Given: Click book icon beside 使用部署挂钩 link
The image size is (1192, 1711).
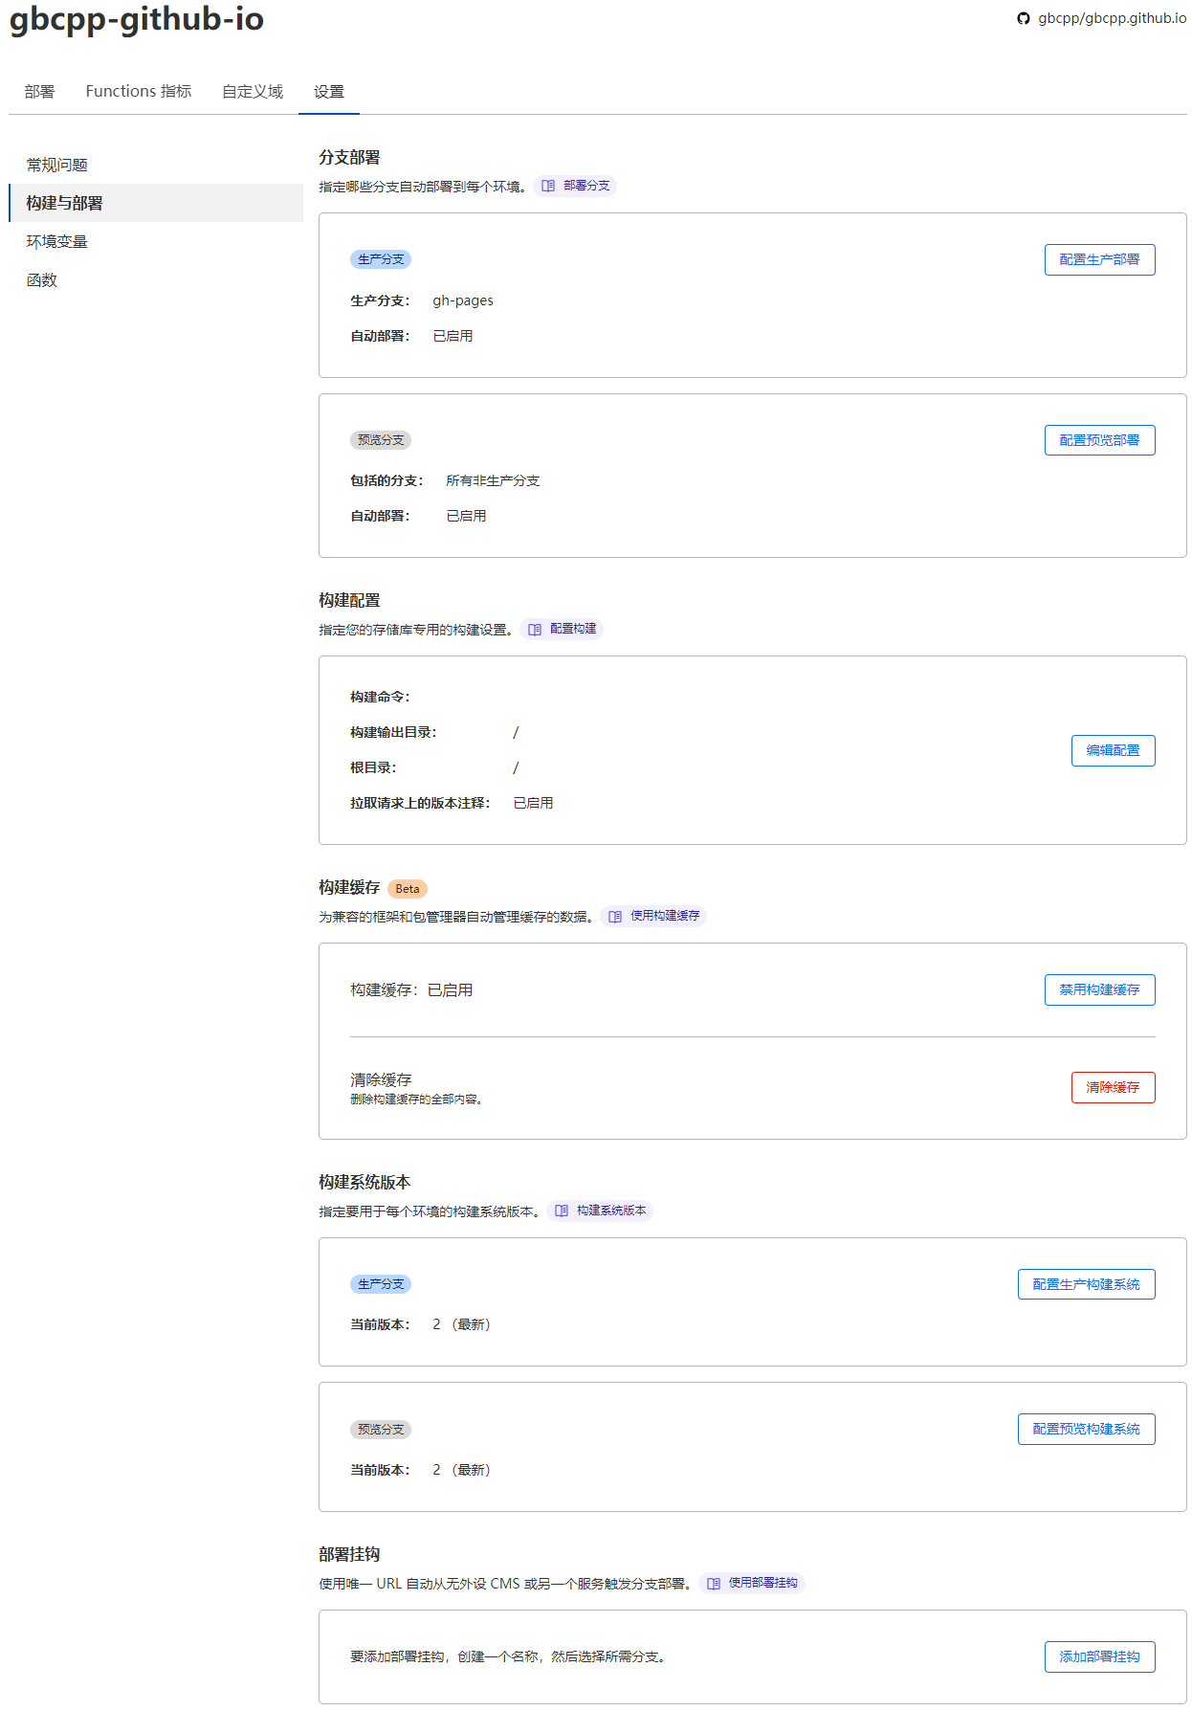Looking at the screenshot, I should click(714, 1583).
